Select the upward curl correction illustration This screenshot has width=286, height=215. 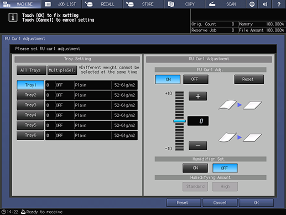(x=240, y=105)
